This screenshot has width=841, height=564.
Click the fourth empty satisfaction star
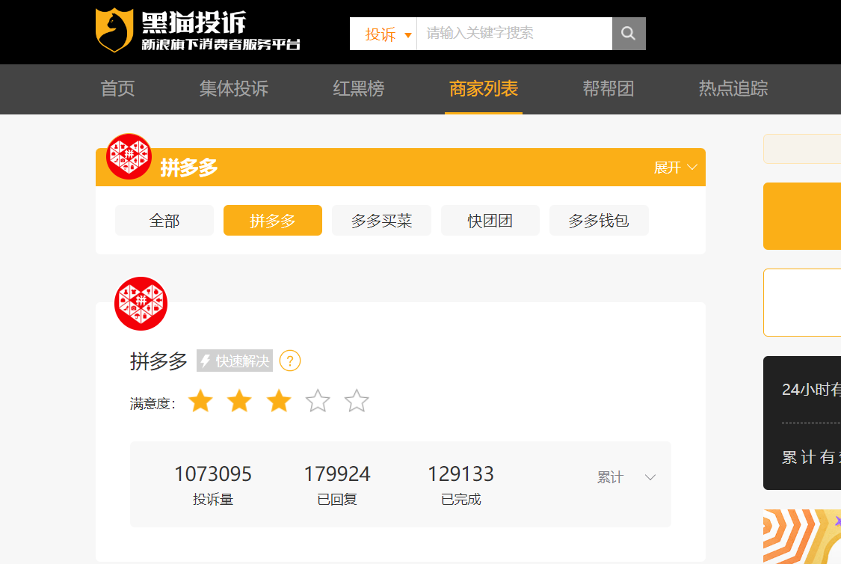(x=318, y=401)
